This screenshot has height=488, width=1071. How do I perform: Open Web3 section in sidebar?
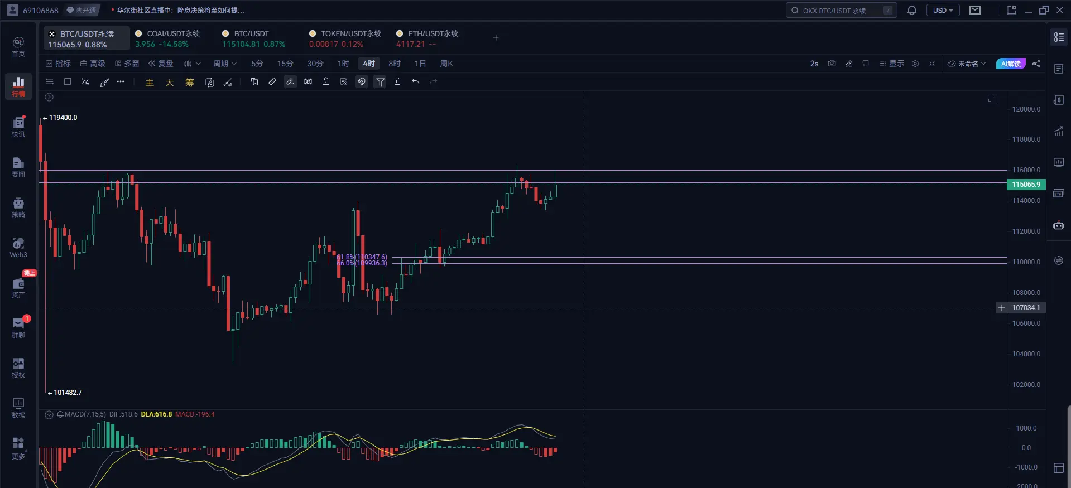18,247
